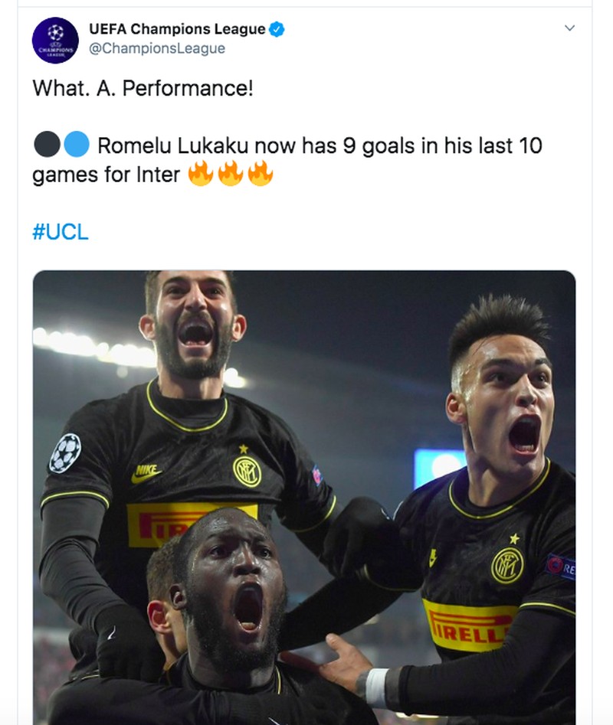This screenshot has width=613, height=725.
Task: Open the UEFA Champions League account name
Action: 177,30
